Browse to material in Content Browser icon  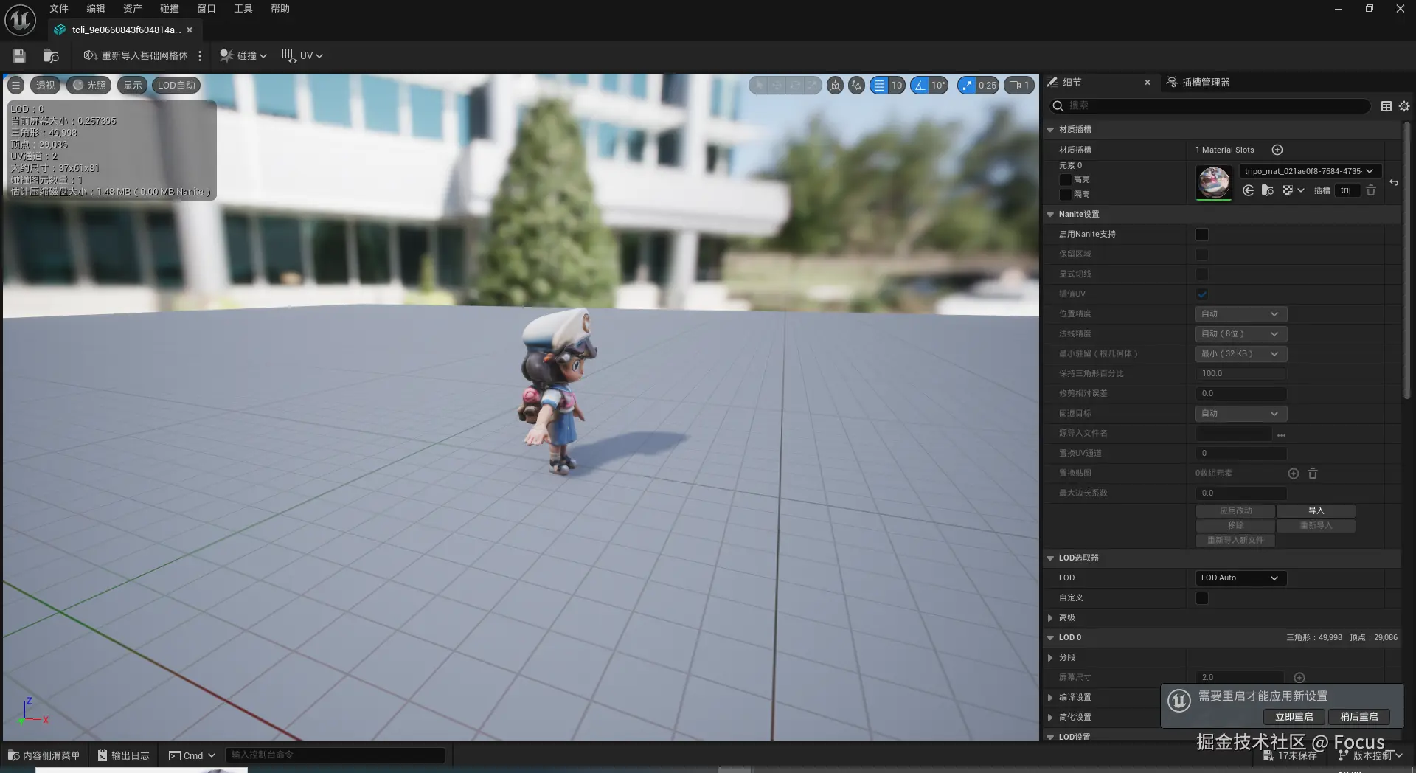coord(1268,190)
